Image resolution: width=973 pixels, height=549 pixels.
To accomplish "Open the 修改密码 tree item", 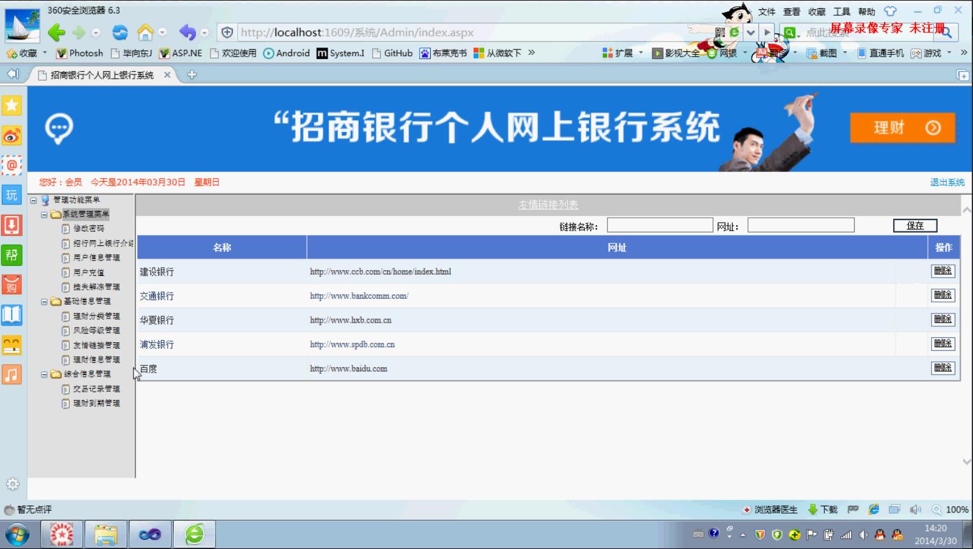I will click(x=88, y=228).
